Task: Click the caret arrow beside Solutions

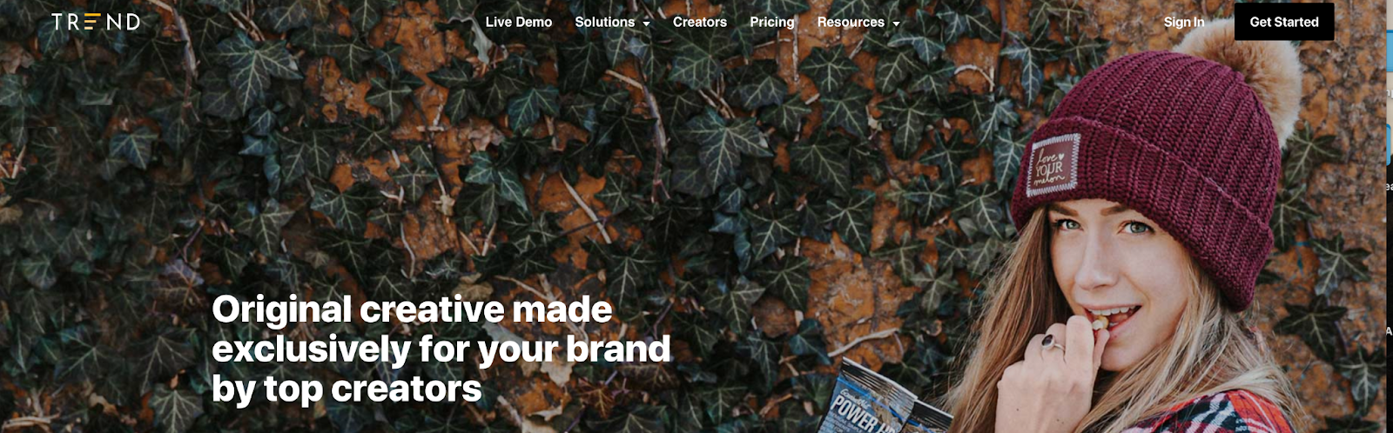Action: (x=646, y=23)
